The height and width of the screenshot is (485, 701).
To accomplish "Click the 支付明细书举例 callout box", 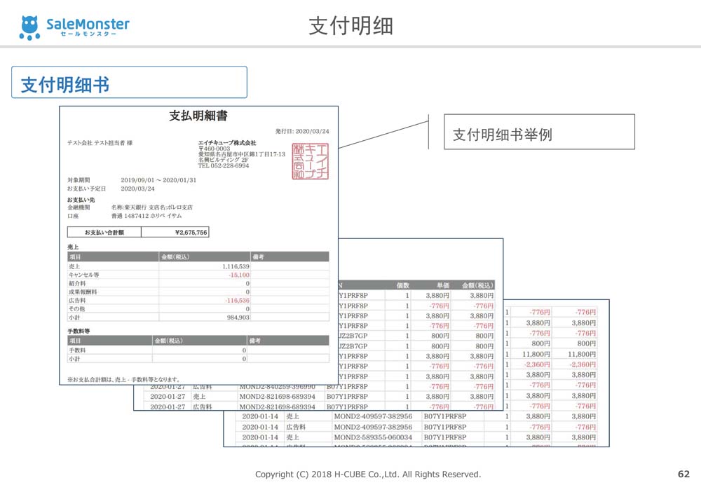I will click(x=539, y=132).
